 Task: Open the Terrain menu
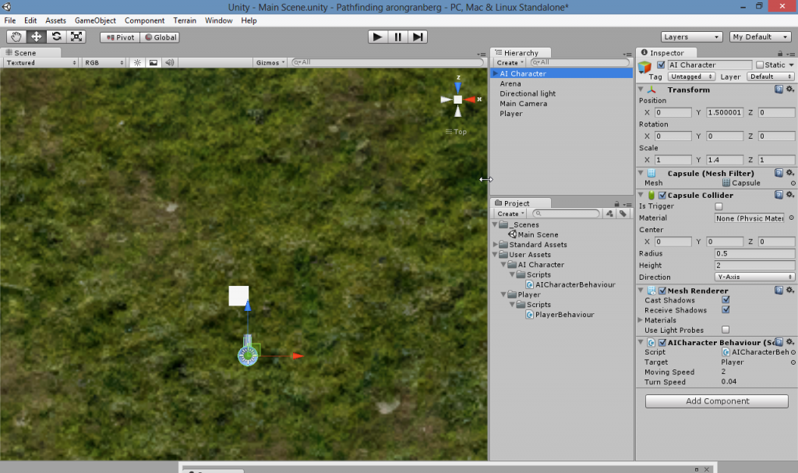click(x=185, y=20)
